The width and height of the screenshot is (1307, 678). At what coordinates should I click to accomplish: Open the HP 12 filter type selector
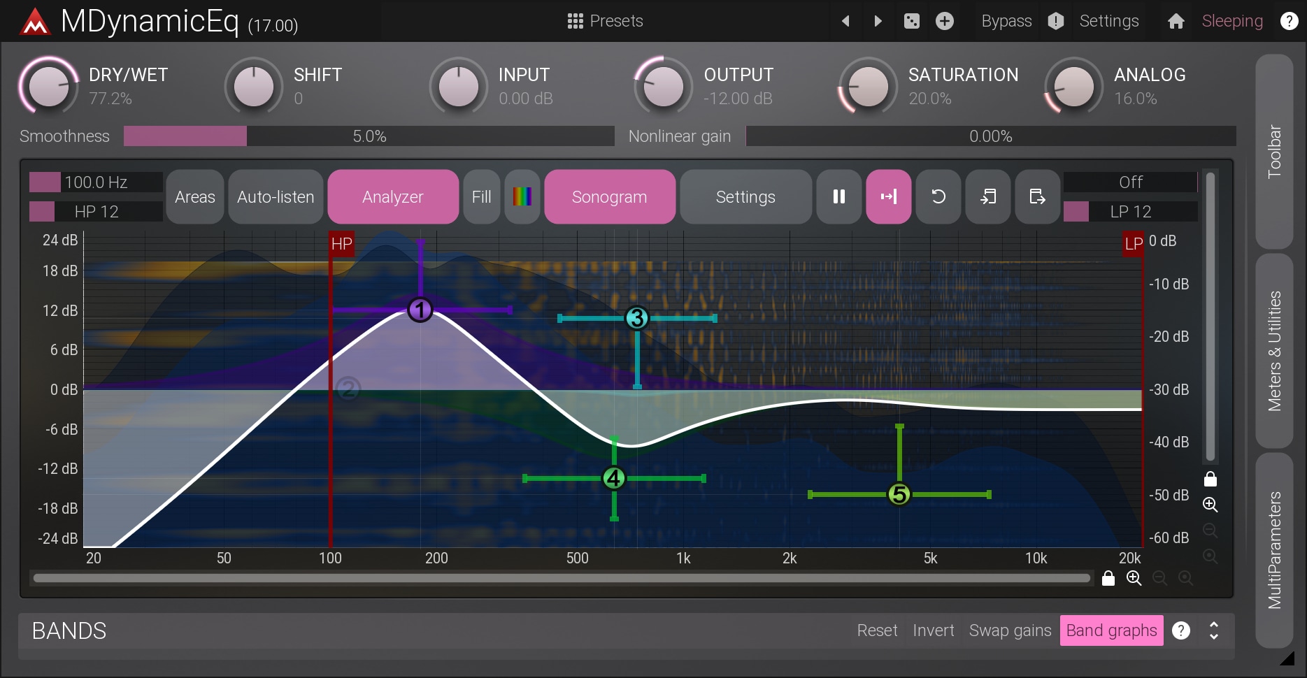click(x=97, y=211)
